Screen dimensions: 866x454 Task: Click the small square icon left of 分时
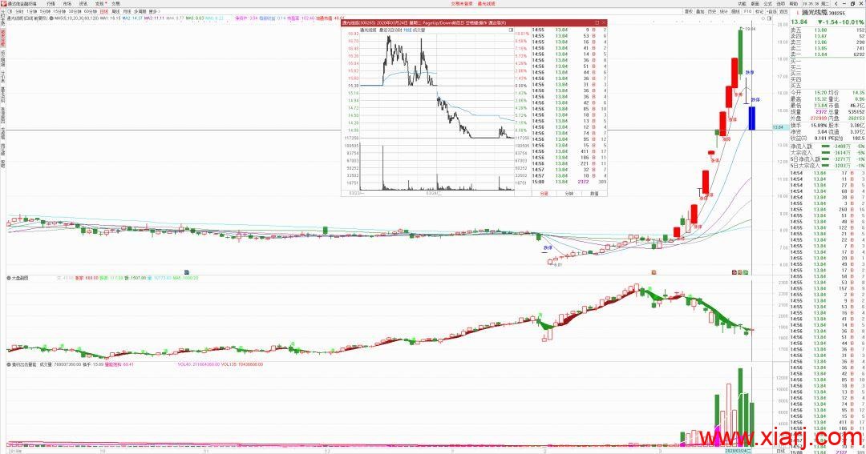[10, 11]
